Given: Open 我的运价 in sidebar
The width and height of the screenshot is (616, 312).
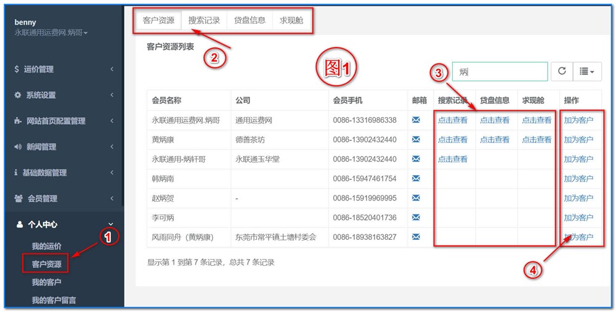Looking at the screenshot, I should [47, 246].
